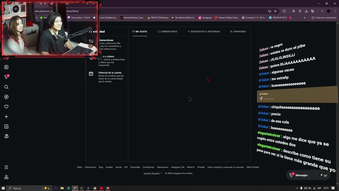This screenshot has height=191, width=339.
Task: Open notifications heart icon in sidebar
Action: (6, 107)
